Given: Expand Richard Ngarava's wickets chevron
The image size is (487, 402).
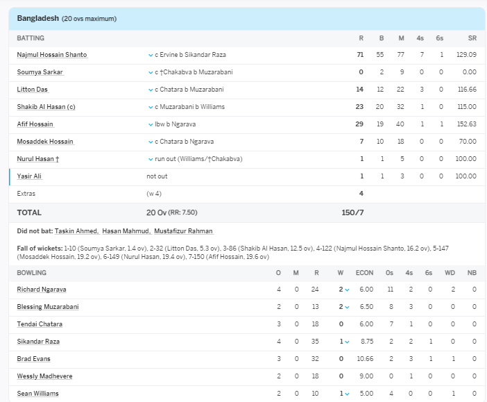Looking at the screenshot, I should [346, 290].
